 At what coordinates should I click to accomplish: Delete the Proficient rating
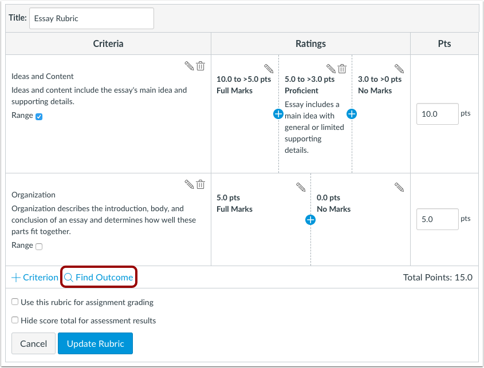point(342,69)
